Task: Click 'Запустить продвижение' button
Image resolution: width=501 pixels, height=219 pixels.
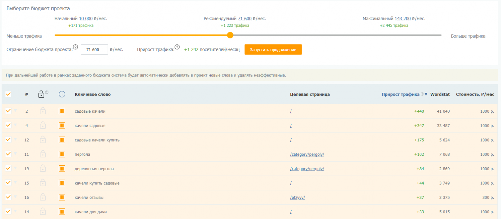Action: pyautogui.click(x=273, y=49)
